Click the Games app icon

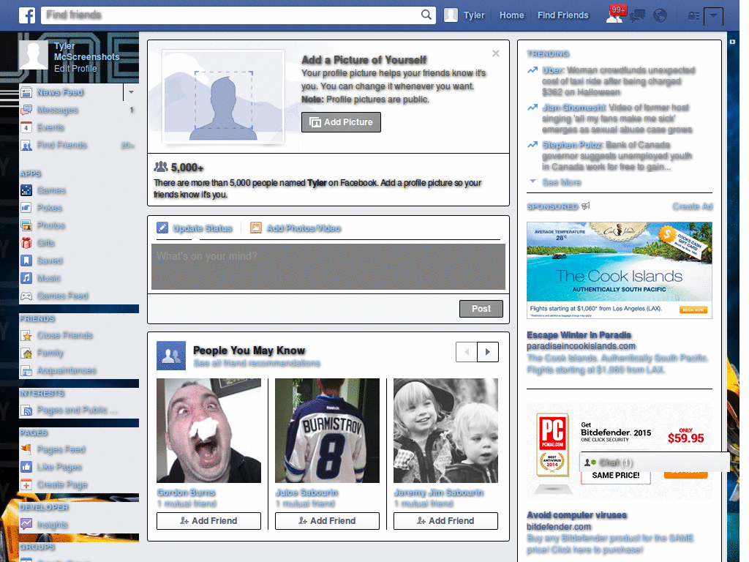click(26, 190)
